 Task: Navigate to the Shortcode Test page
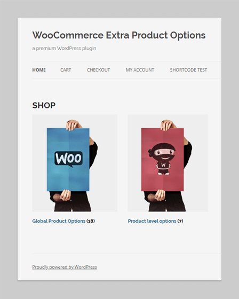click(x=188, y=70)
